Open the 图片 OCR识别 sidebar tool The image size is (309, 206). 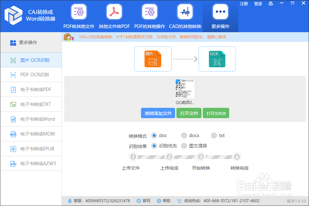[31, 60]
